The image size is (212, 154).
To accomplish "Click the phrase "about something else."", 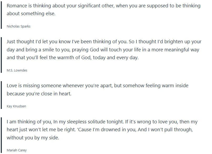I will click(31, 14).
